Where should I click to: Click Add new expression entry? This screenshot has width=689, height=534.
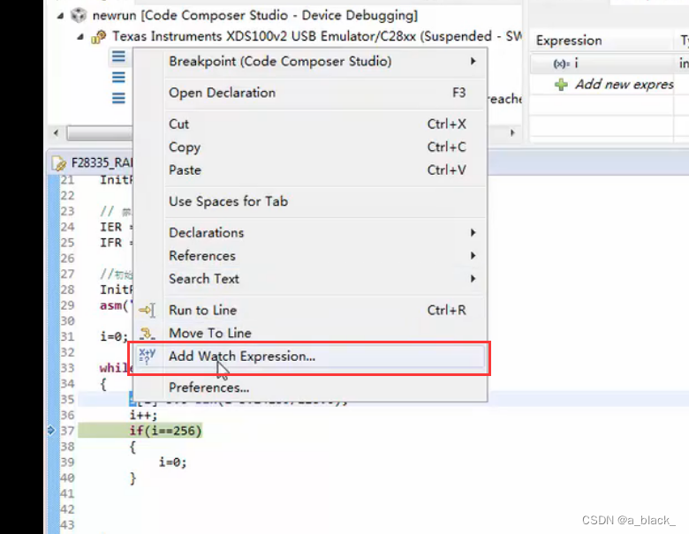click(624, 84)
